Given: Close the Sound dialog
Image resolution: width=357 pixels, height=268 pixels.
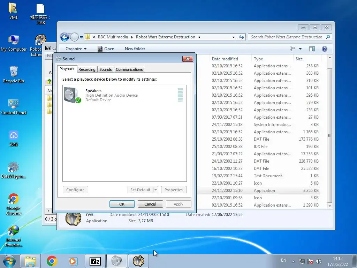Looking at the screenshot, I should (188, 59).
